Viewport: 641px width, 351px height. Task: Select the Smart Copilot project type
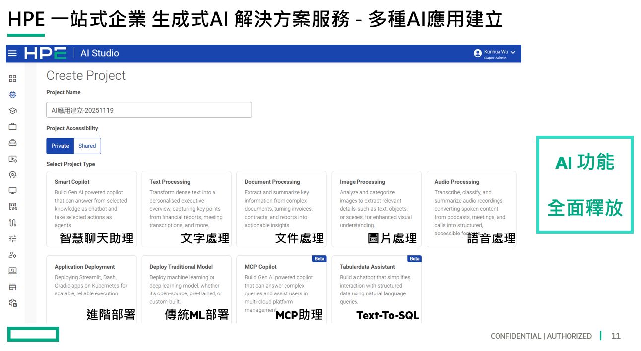[x=91, y=208]
